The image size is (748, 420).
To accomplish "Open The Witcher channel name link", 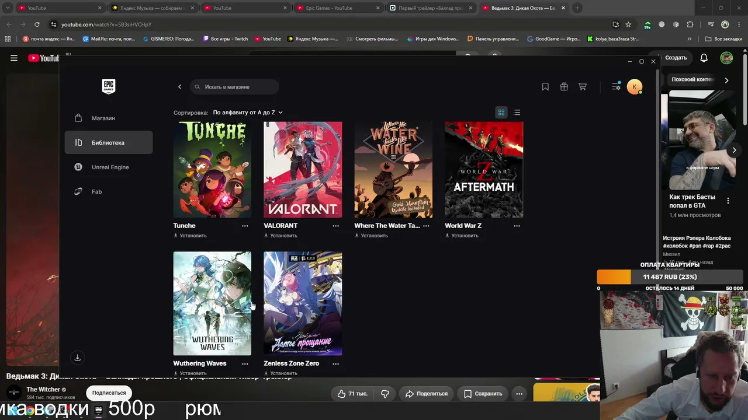I will 43,390.
